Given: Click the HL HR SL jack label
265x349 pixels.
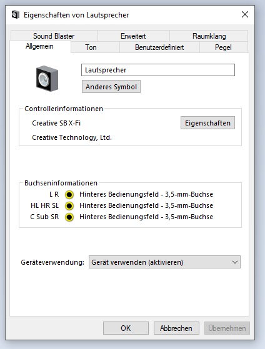Looking at the screenshot, I should click(x=45, y=205).
